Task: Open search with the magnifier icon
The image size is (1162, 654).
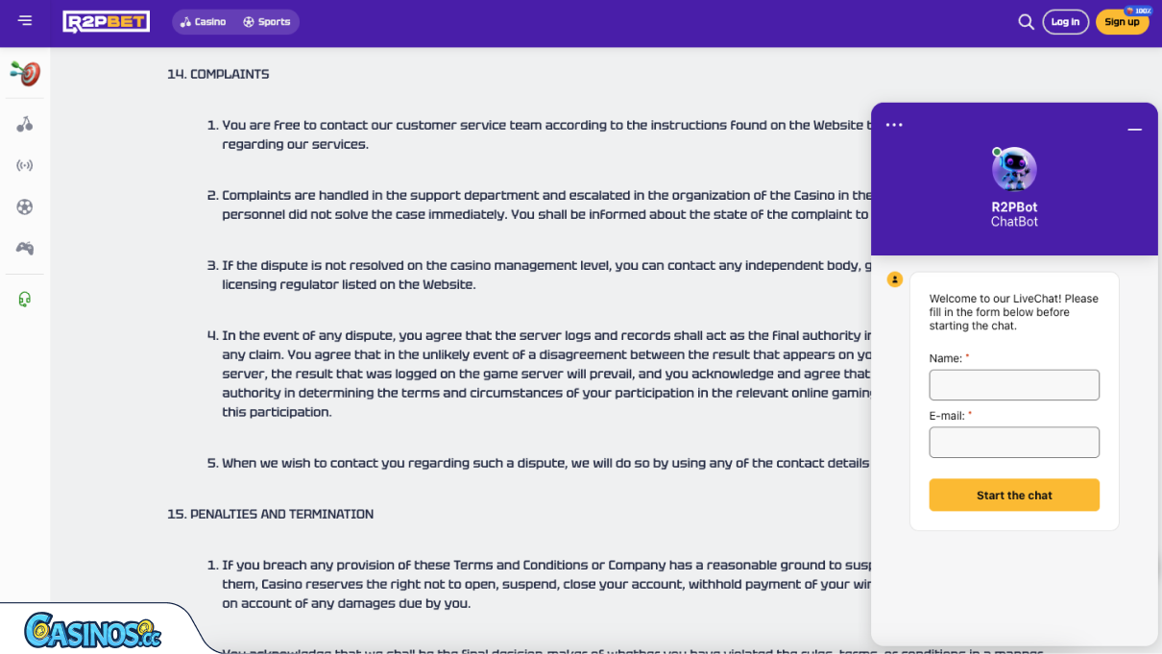Action: 1026,22
